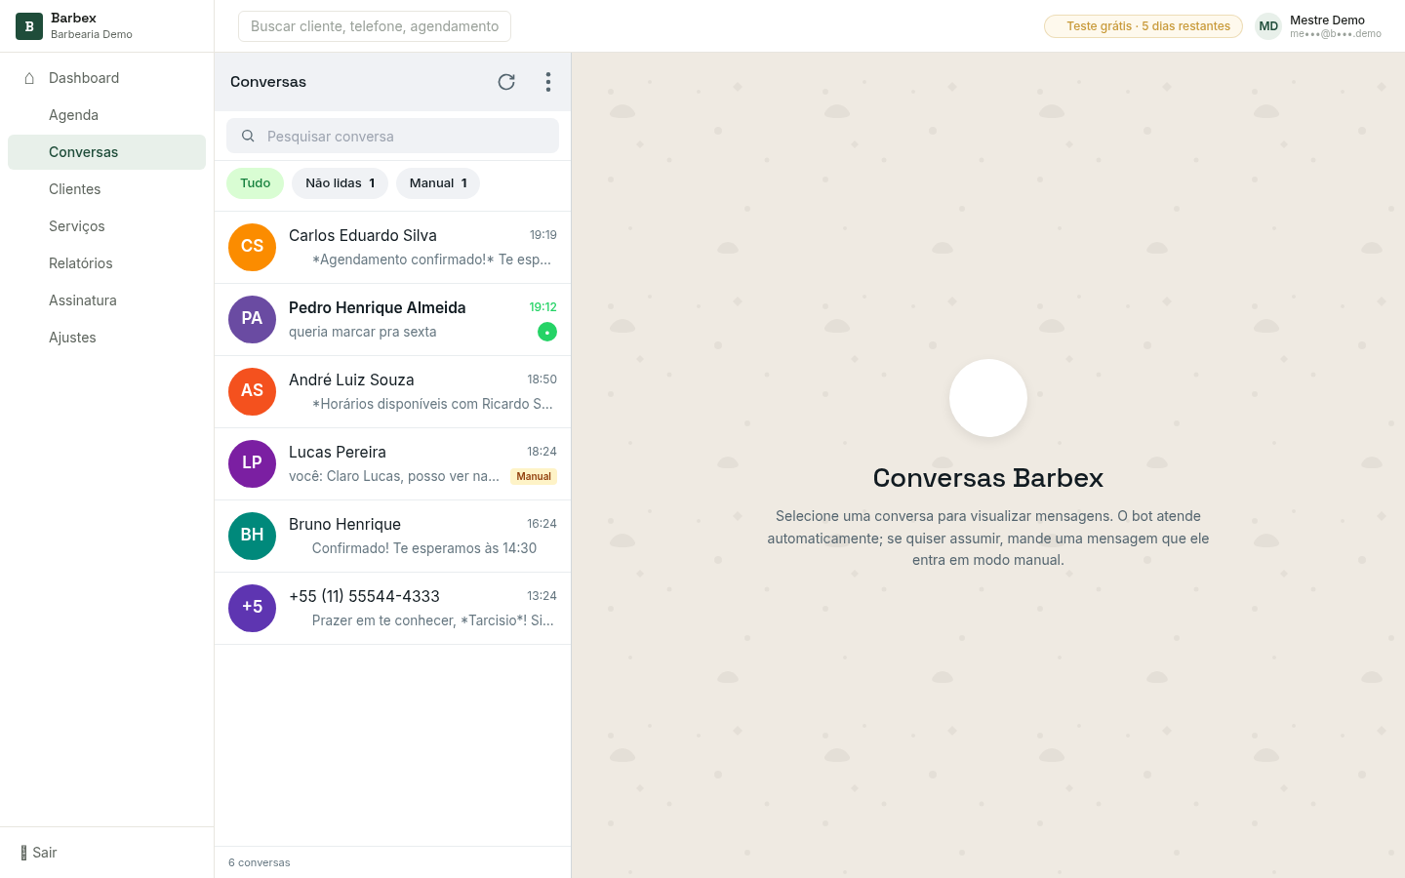Open the +55 (11) 55544-4333 conversation
Screen dimensions: 1405x878
point(392,609)
